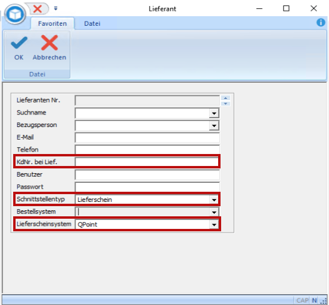The width and height of the screenshot is (329, 305).
Task: Click the blue info icon
Action: tap(321, 22)
